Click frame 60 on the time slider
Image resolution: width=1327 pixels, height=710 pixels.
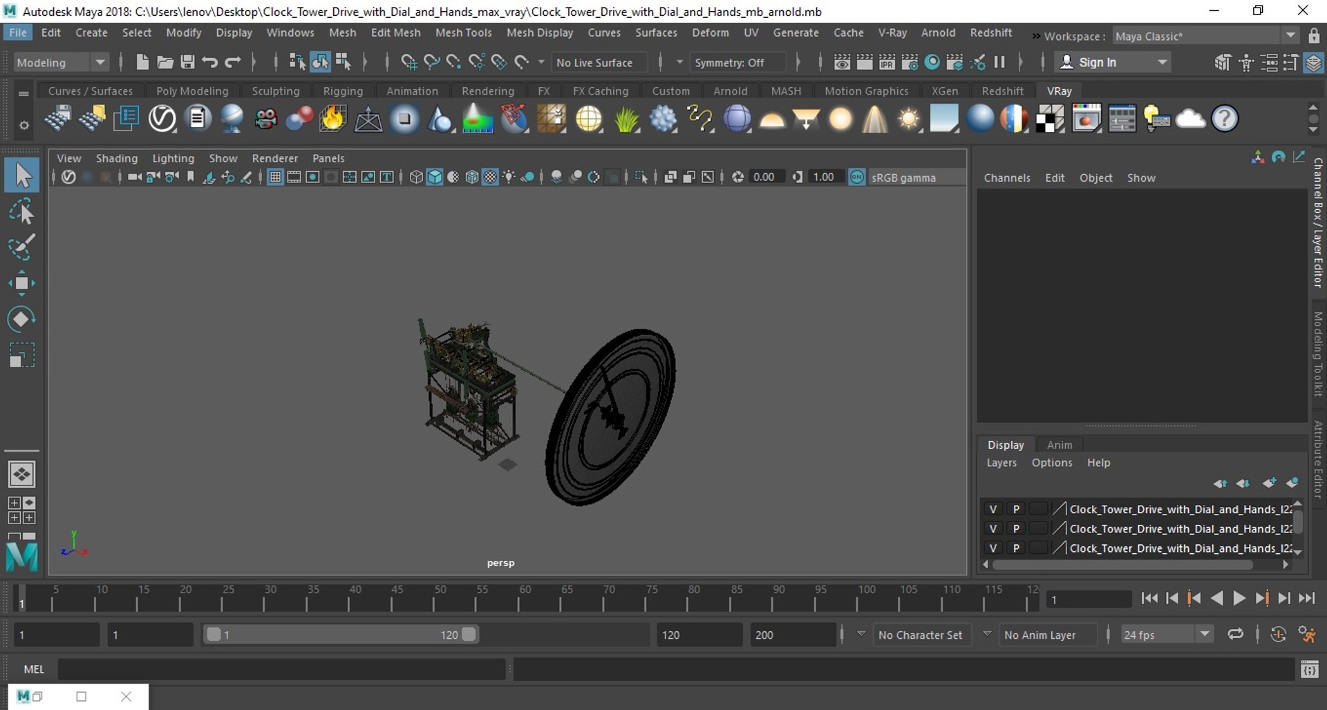pos(518,598)
